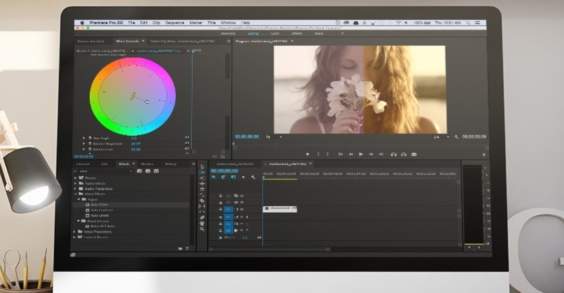Collapse the Adjust subfolder
The height and width of the screenshot is (293, 564).
click(x=79, y=199)
